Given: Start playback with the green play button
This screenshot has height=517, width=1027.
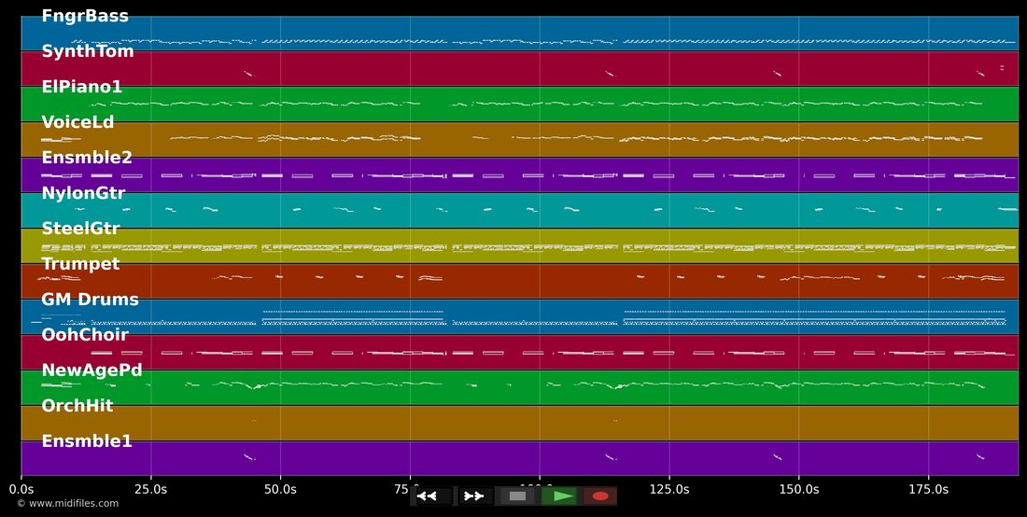Looking at the screenshot, I should (558, 496).
